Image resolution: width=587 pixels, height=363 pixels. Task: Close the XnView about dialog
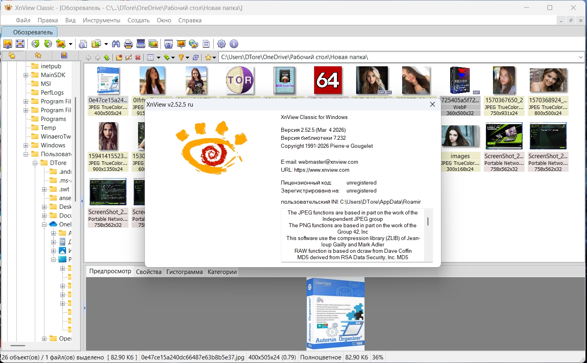(433, 104)
